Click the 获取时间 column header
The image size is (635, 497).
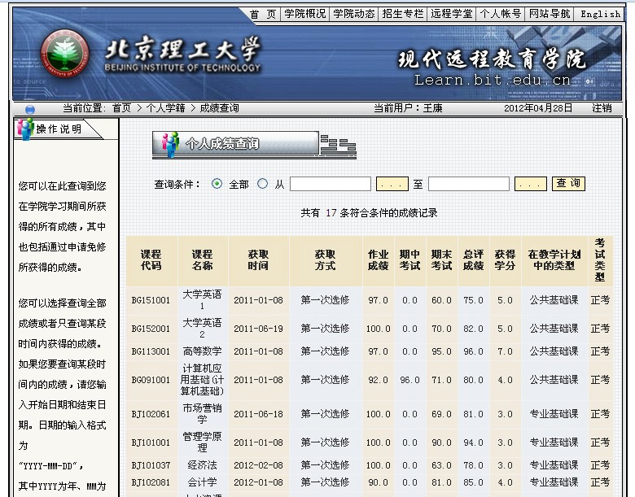coord(258,260)
